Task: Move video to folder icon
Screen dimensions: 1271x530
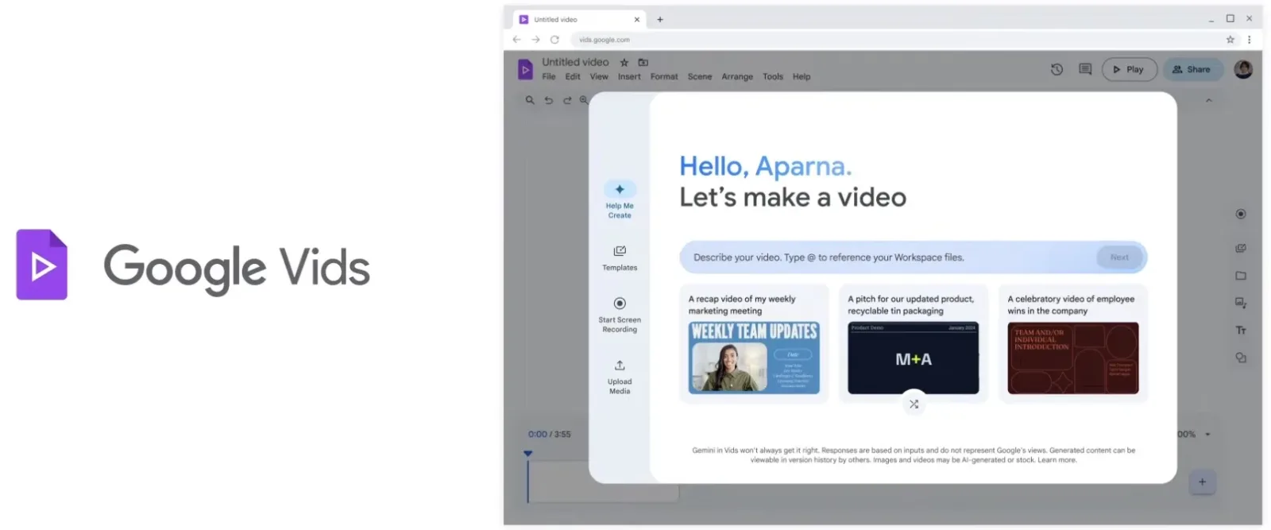Action: 643,62
